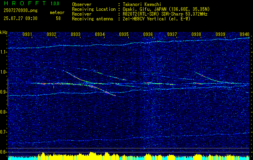Click the observer name Takanori Kawachi
This screenshot has height=160, width=253.
click(x=142, y=4)
